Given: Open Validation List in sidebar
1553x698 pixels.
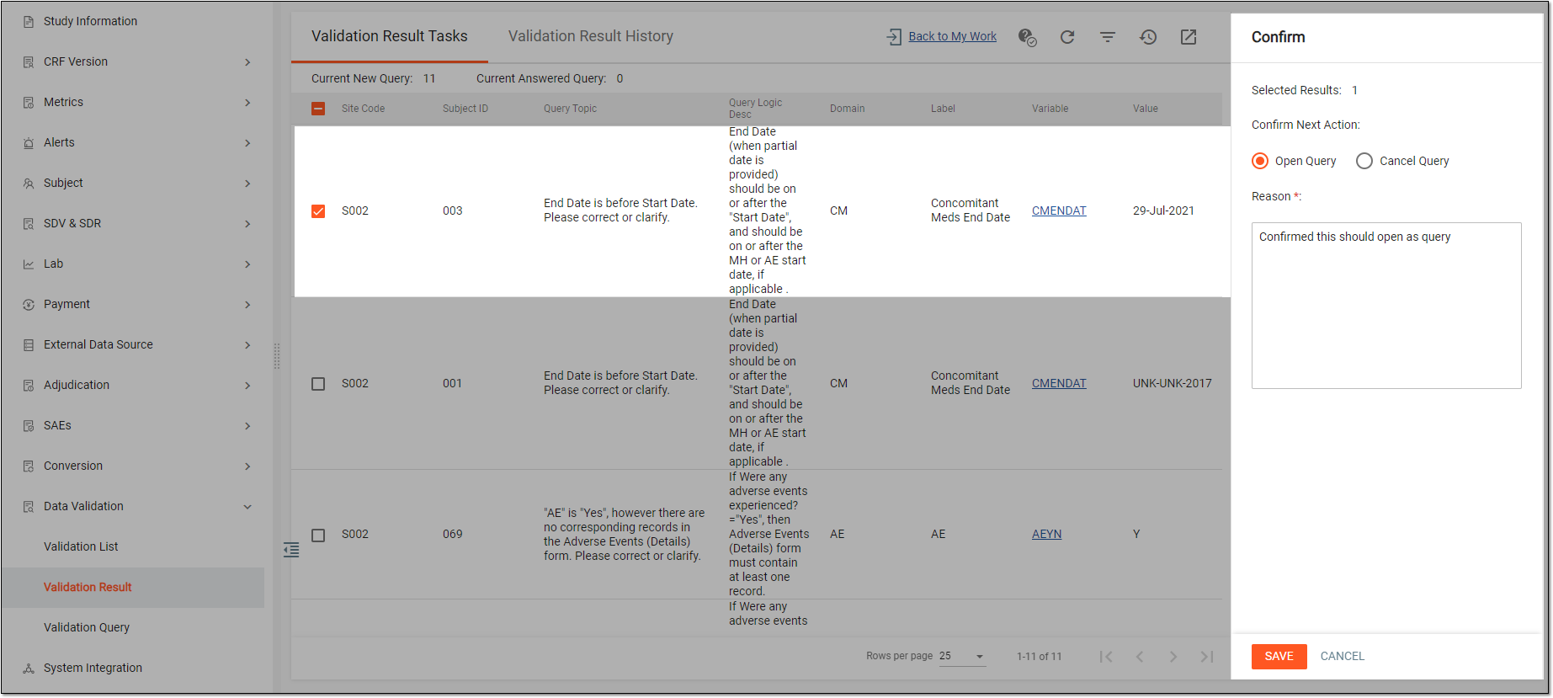Looking at the screenshot, I should point(81,547).
